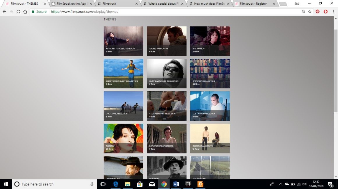
Task: Expand hidden system tray icons
Action: pos(281,184)
